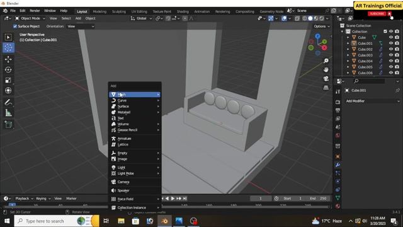The image size is (403, 227).
Task: Open the Select menu in viewport header
Action: point(66,18)
